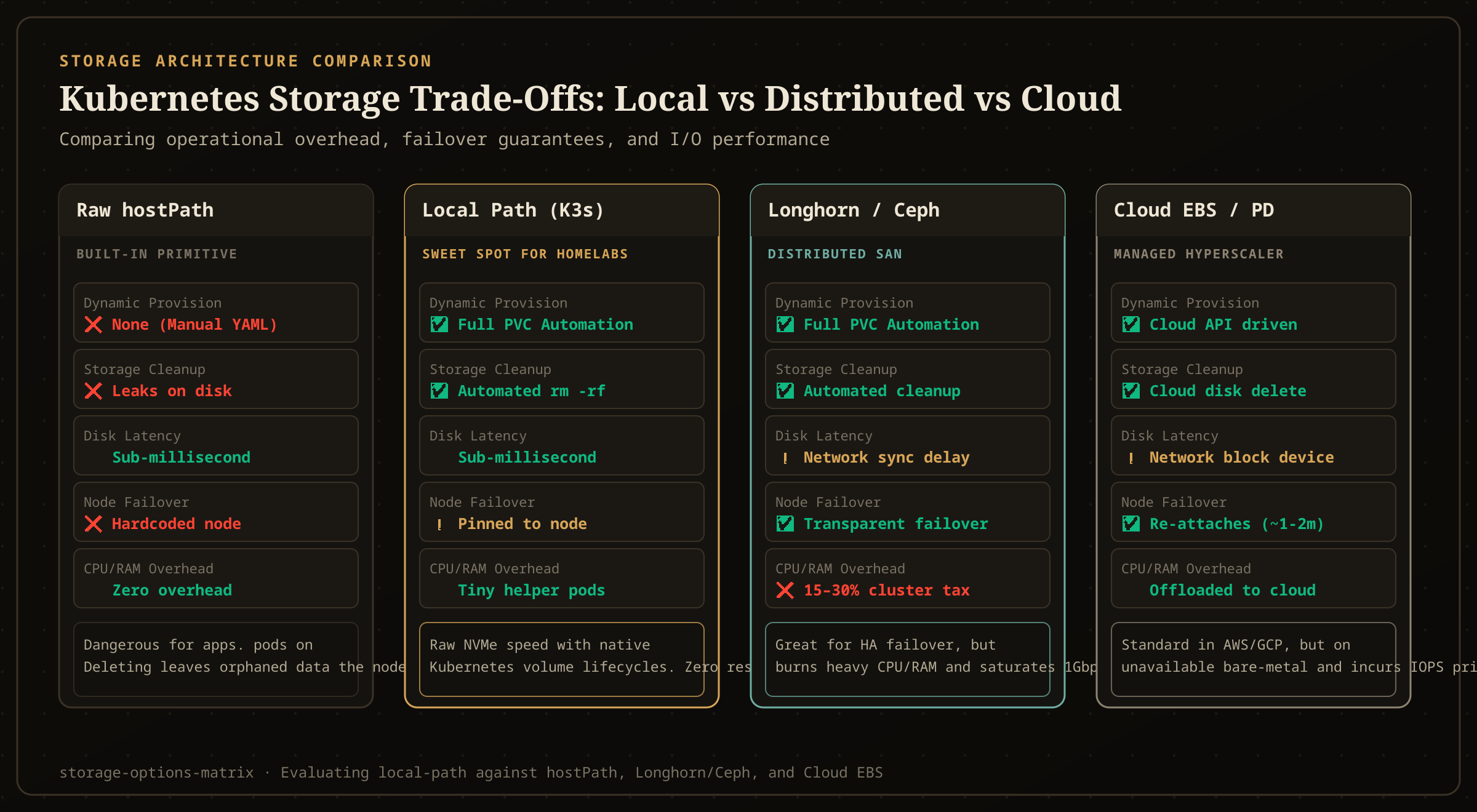This screenshot has width=1477, height=812.
Task: Click the Tiny helper pods value
Action: pyautogui.click(x=531, y=591)
